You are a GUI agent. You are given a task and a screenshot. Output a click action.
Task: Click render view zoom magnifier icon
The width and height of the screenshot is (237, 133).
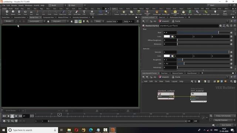coord(88,21)
